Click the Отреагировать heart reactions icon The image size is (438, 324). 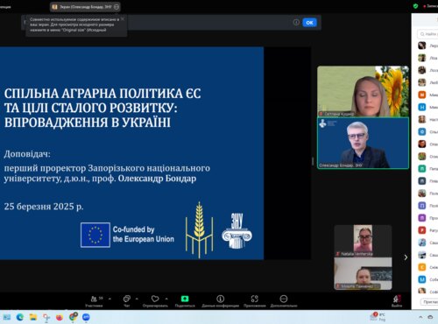(x=155, y=299)
